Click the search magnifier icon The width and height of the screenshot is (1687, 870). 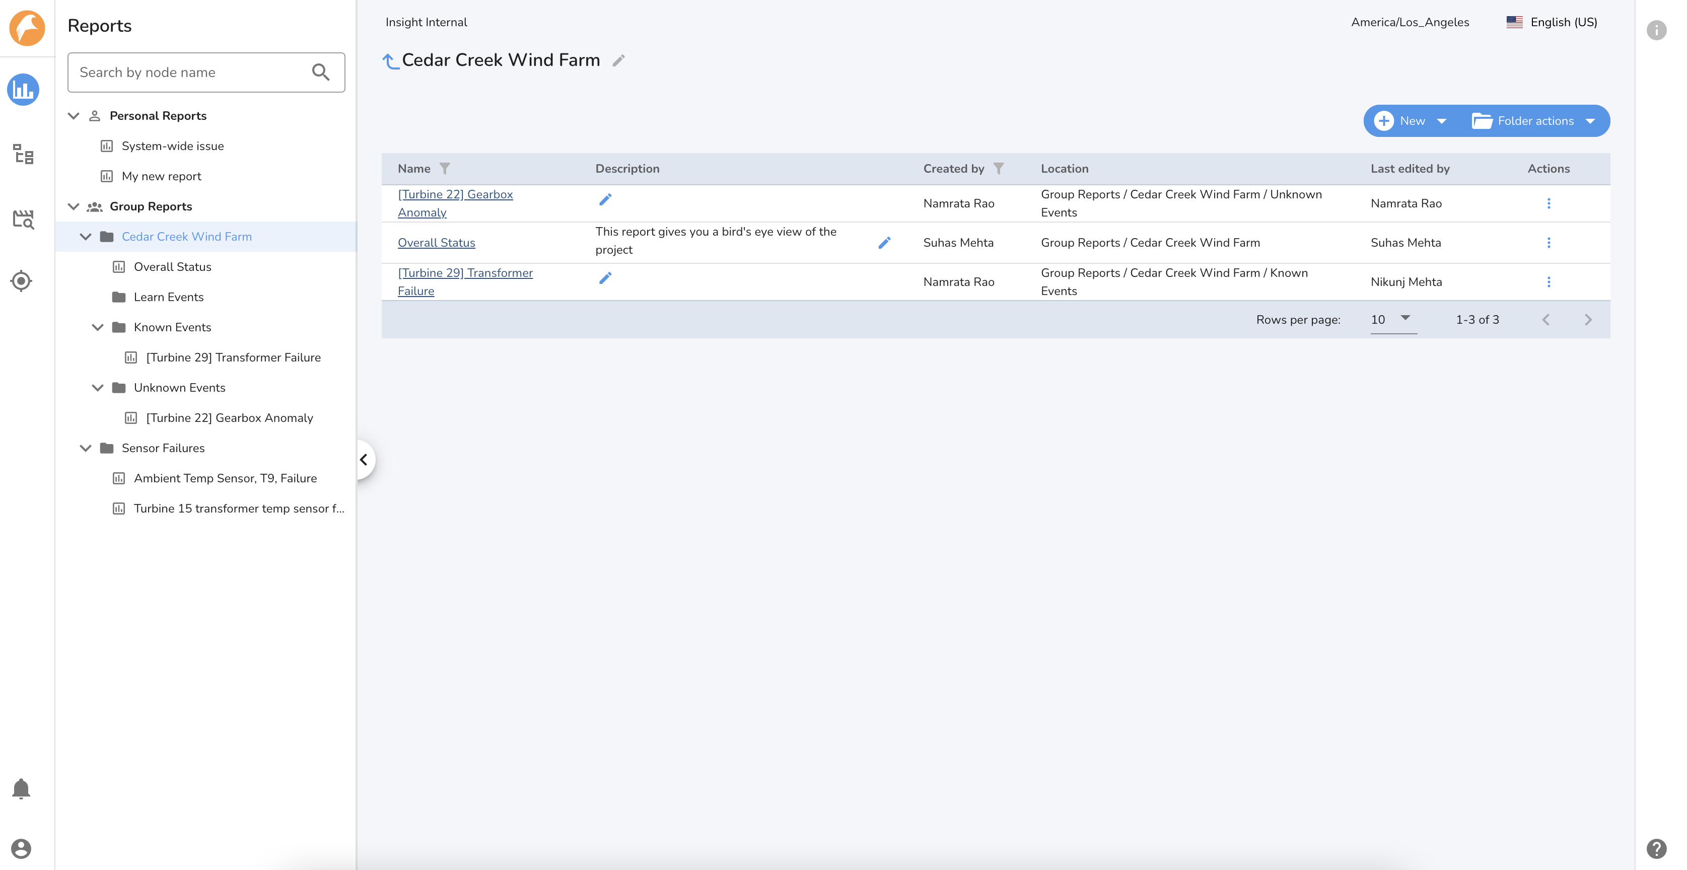pyautogui.click(x=320, y=72)
